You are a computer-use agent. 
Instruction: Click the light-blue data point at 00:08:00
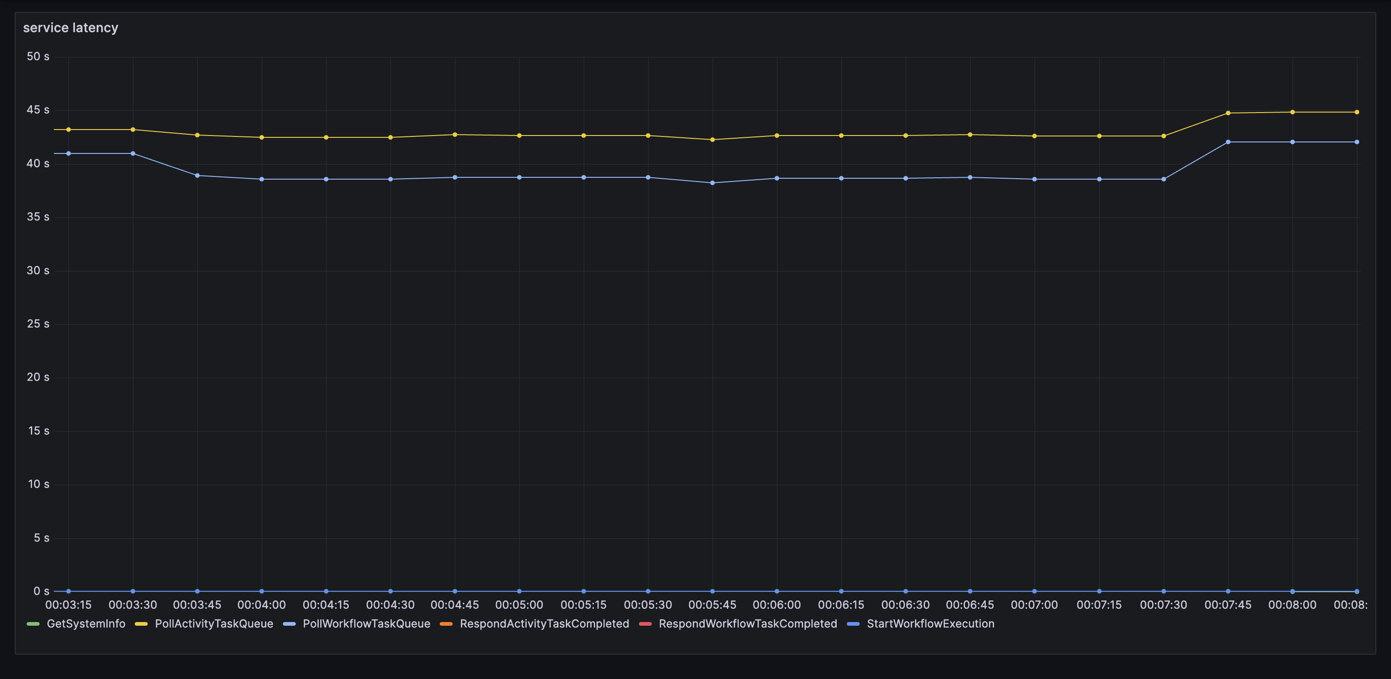(x=1292, y=142)
